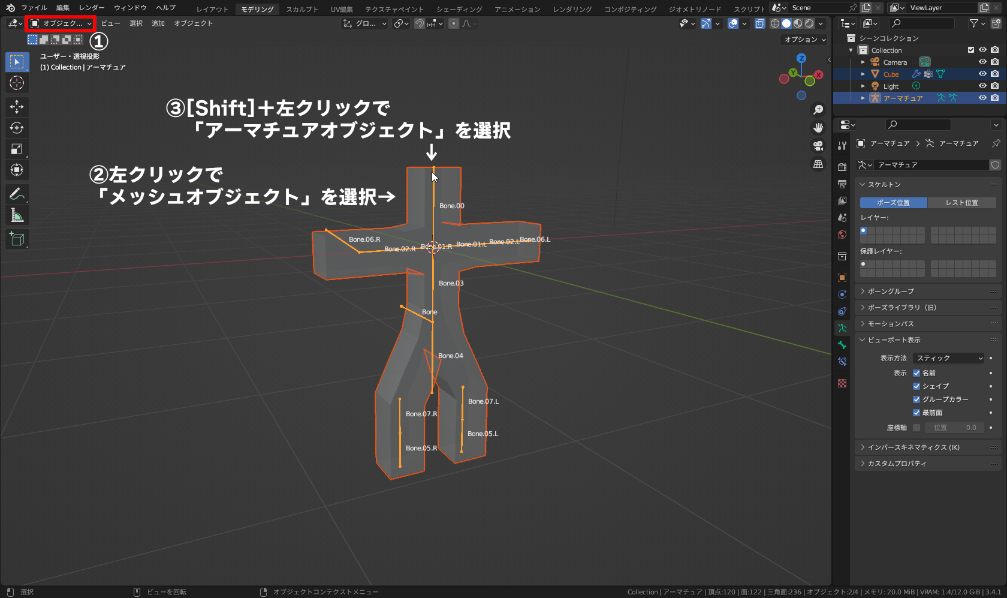The height and width of the screenshot is (598, 1007).
Task: Open the World properties tab
Action: click(842, 235)
